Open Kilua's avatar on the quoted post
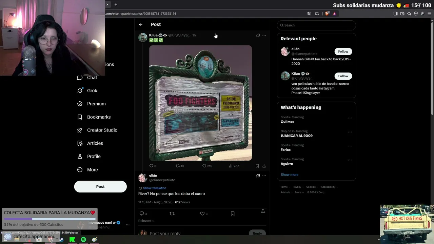Viewport: 434px width, 244px height. click(143, 37)
